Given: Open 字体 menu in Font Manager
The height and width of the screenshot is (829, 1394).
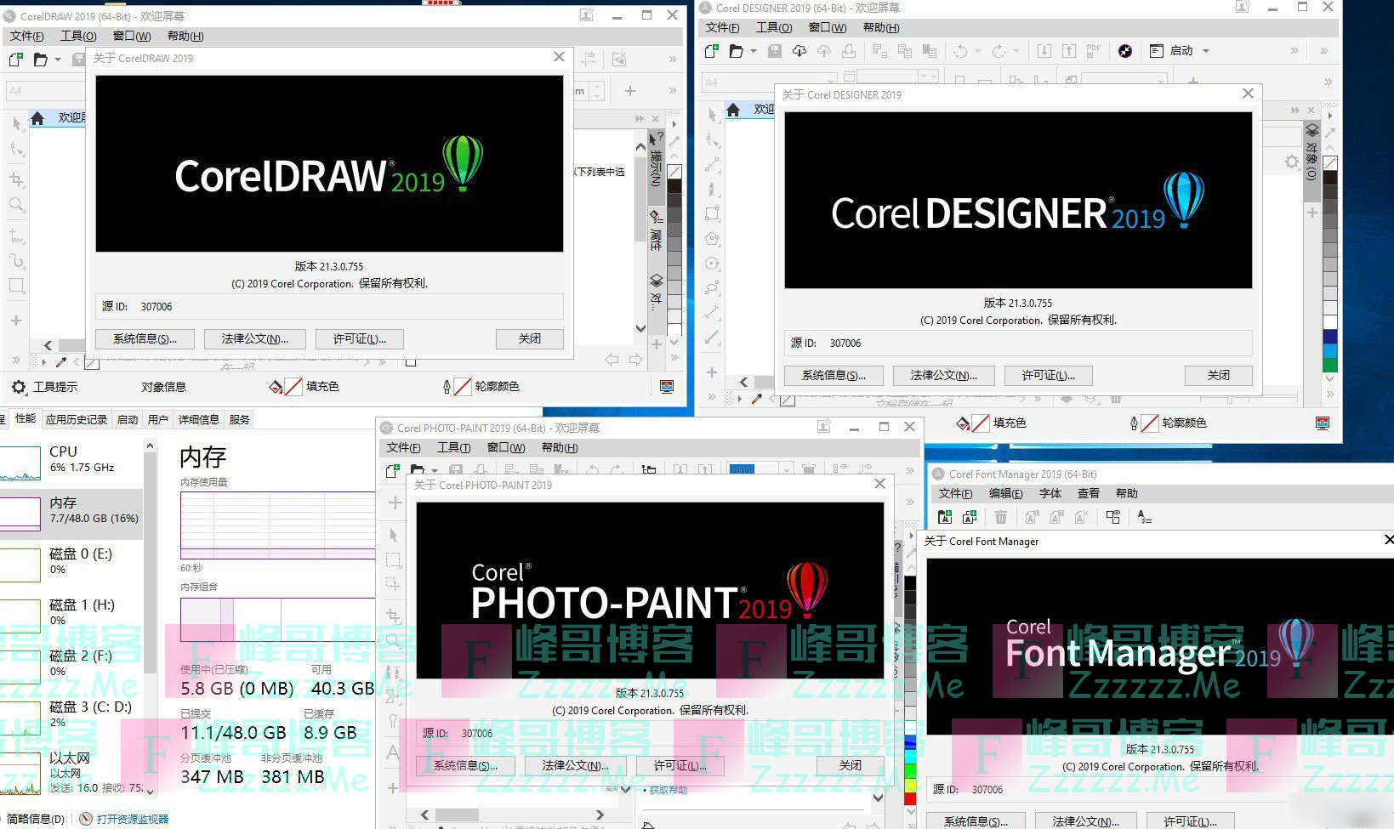Looking at the screenshot, I should [1050, 493].
